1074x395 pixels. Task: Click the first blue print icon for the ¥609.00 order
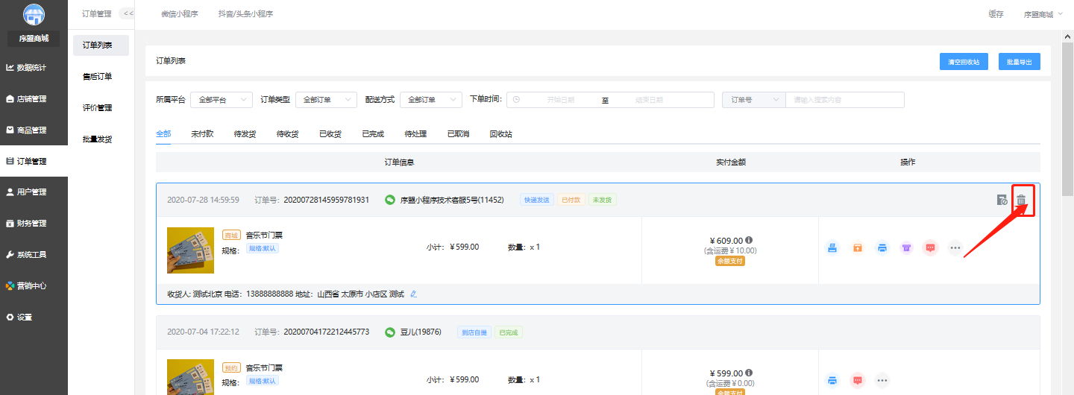[832, 248]
